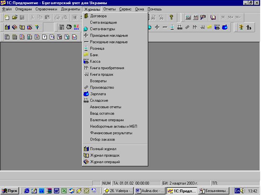Click the New document toolbar icon
The height and width of the screenshot is (195, 266).
[7, 17]
